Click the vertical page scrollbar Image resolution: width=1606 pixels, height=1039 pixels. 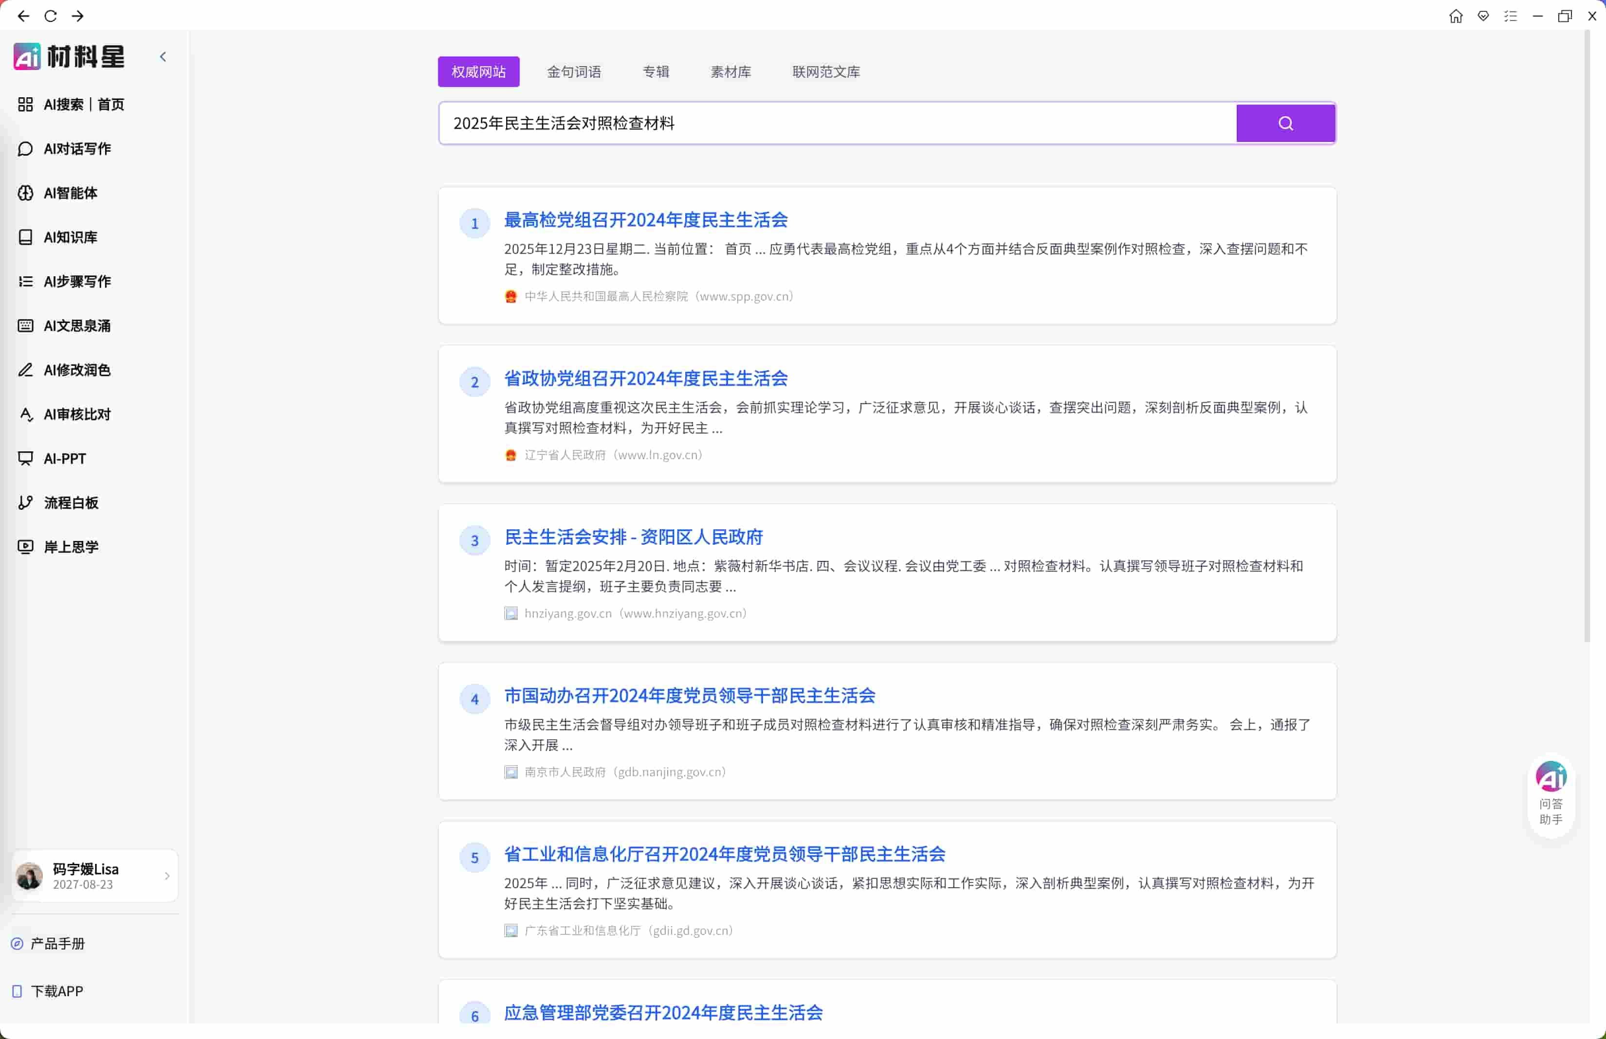tap(1587, 337)
